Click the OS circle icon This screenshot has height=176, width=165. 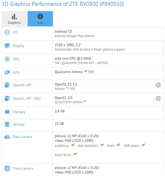[7, 32]
